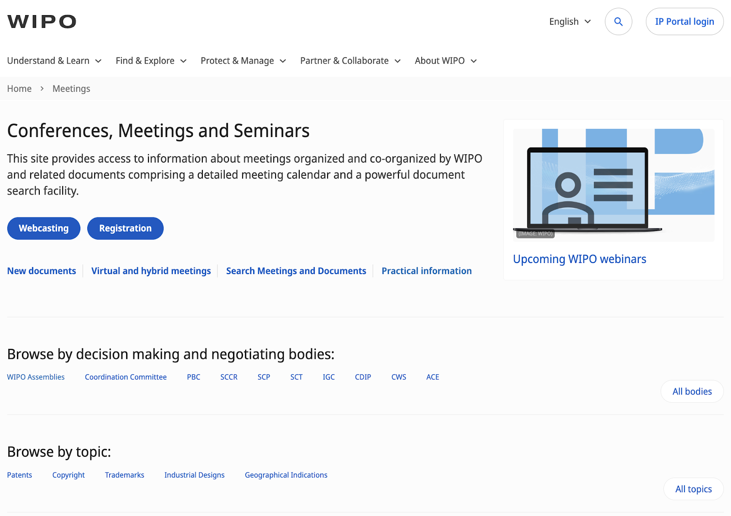Click the Registration button
Screen dimensions: 731x516
[x=125, y=228]
